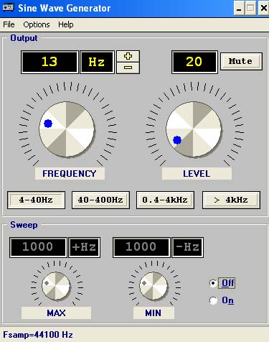Click the frequency value display showing 13
This screenshot has height=342, width=269.
coord(49,62)
